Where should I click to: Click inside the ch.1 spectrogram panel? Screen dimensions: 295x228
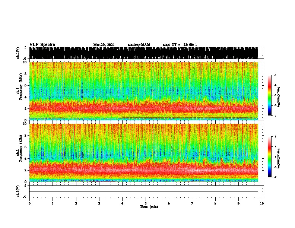click(x=143, y=91)
